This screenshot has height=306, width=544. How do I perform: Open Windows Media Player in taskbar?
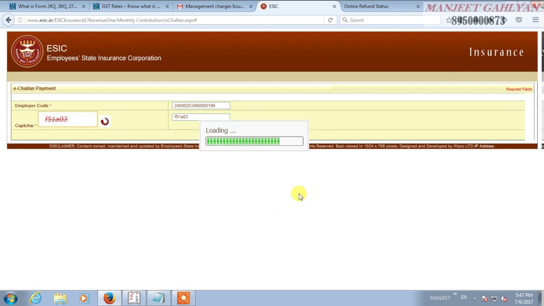coord(84,298)
